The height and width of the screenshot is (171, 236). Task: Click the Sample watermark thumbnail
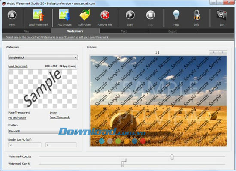click(x=43, y=89)
